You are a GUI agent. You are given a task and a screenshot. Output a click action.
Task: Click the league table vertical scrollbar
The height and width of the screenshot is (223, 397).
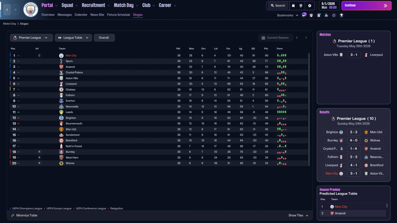[x=309, y=109]
